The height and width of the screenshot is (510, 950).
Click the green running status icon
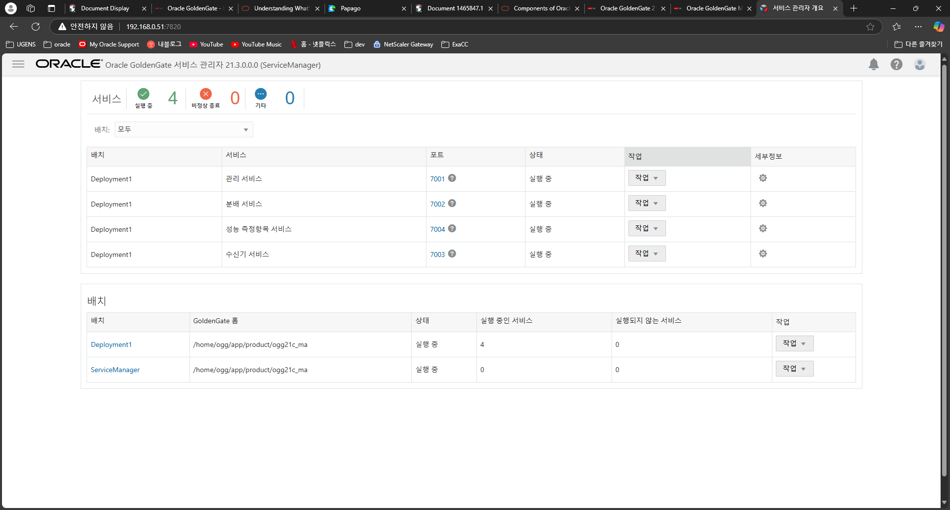tap(143, 94)
